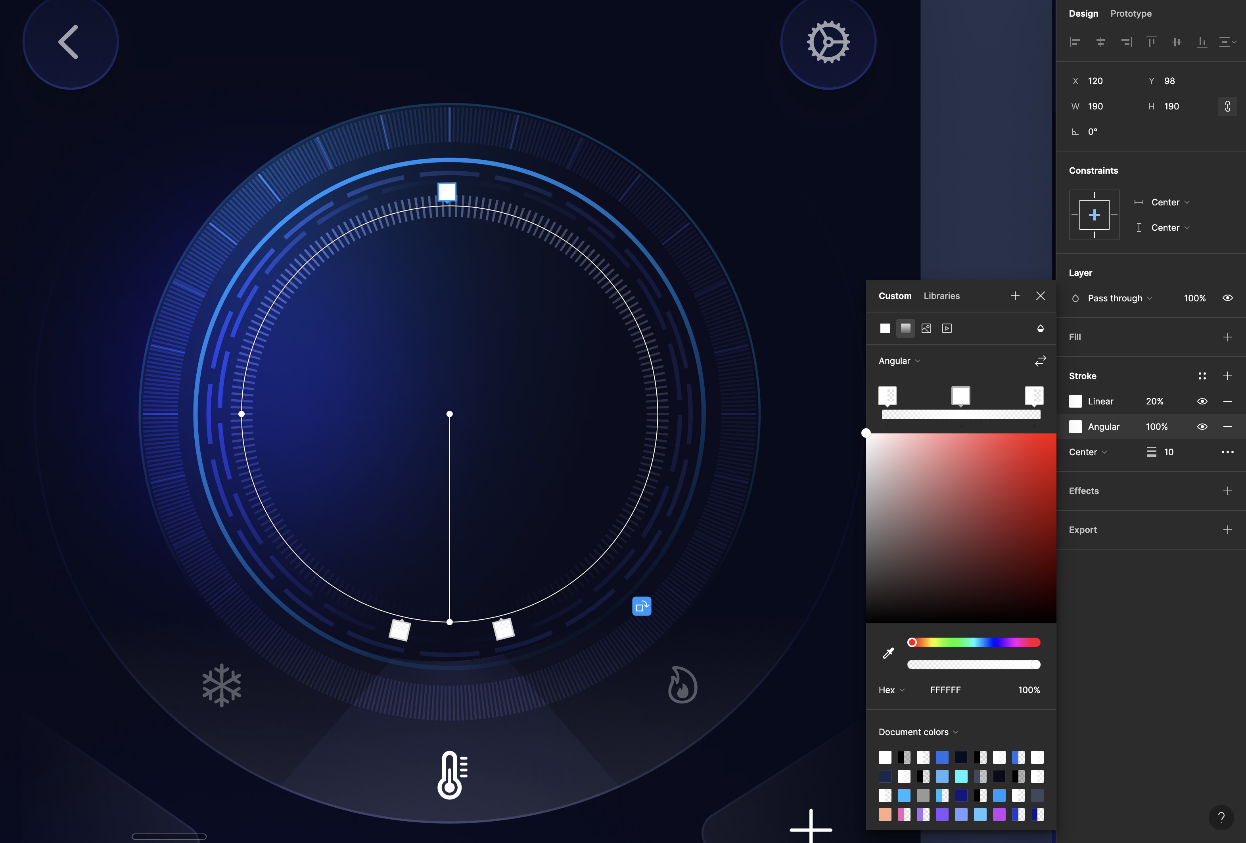
Task: Select the eyedropper tool in the color picker
Action: click(x=888, y=653)
